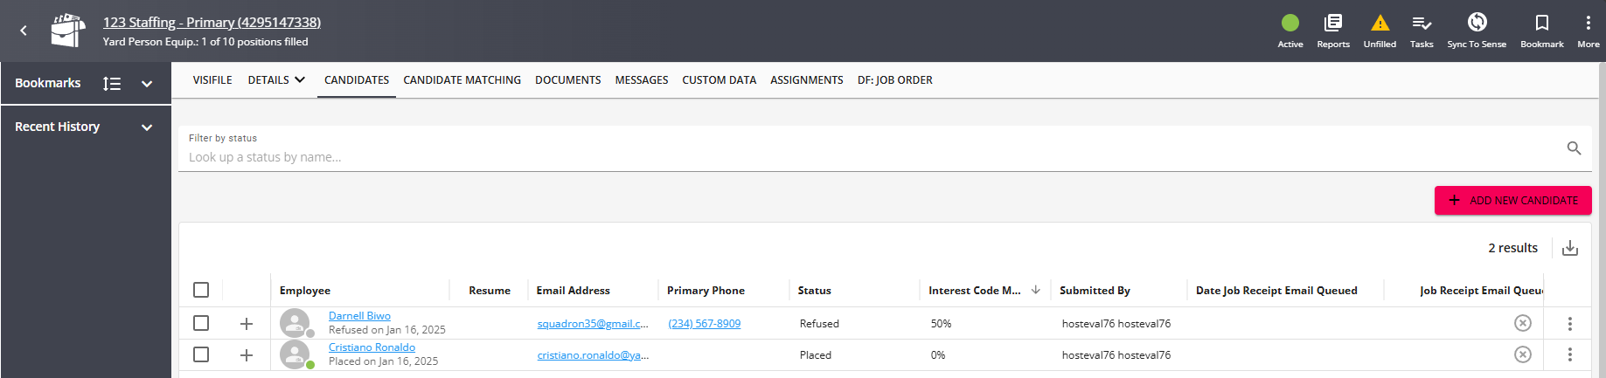
Task: Bookmark this job order
Action: [x=1541, y=24]
